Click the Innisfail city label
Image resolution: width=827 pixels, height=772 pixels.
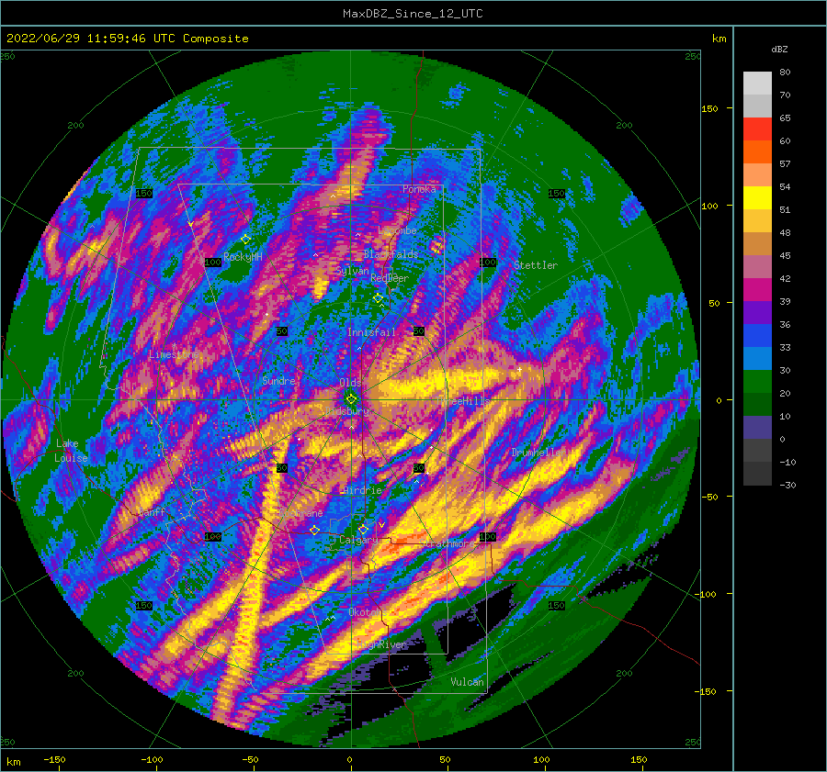coord(371,332)
